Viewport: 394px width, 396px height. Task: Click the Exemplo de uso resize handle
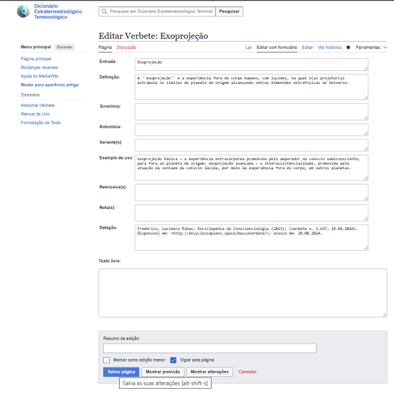[x=366, y=178]
